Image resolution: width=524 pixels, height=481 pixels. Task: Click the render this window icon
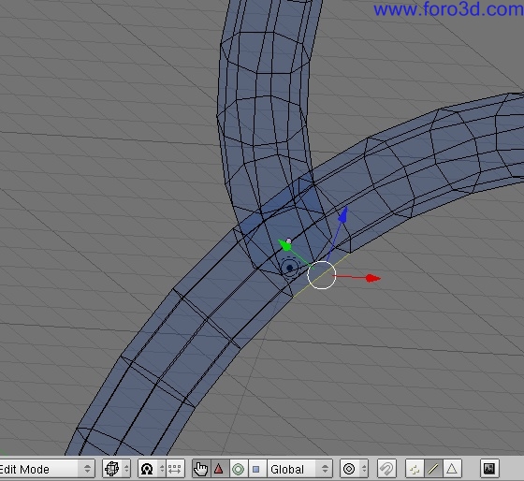pyautogui.click(x=489, y=469)
